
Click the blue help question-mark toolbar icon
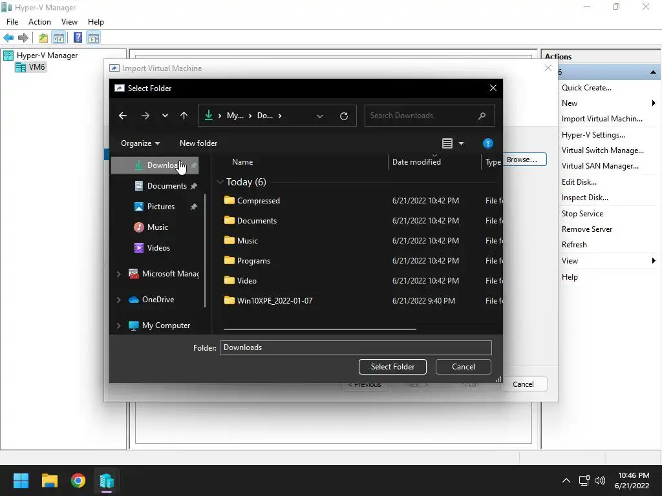(x=78, y=38)
